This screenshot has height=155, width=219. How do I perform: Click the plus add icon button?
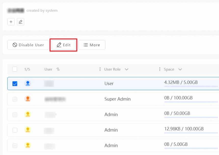coord(11,22)
